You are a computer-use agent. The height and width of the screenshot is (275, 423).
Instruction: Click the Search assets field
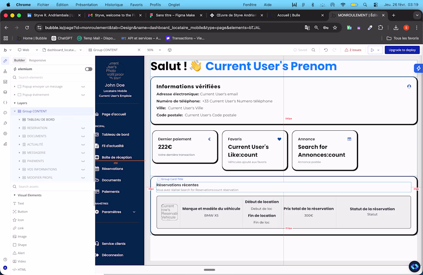pos(53,187)
